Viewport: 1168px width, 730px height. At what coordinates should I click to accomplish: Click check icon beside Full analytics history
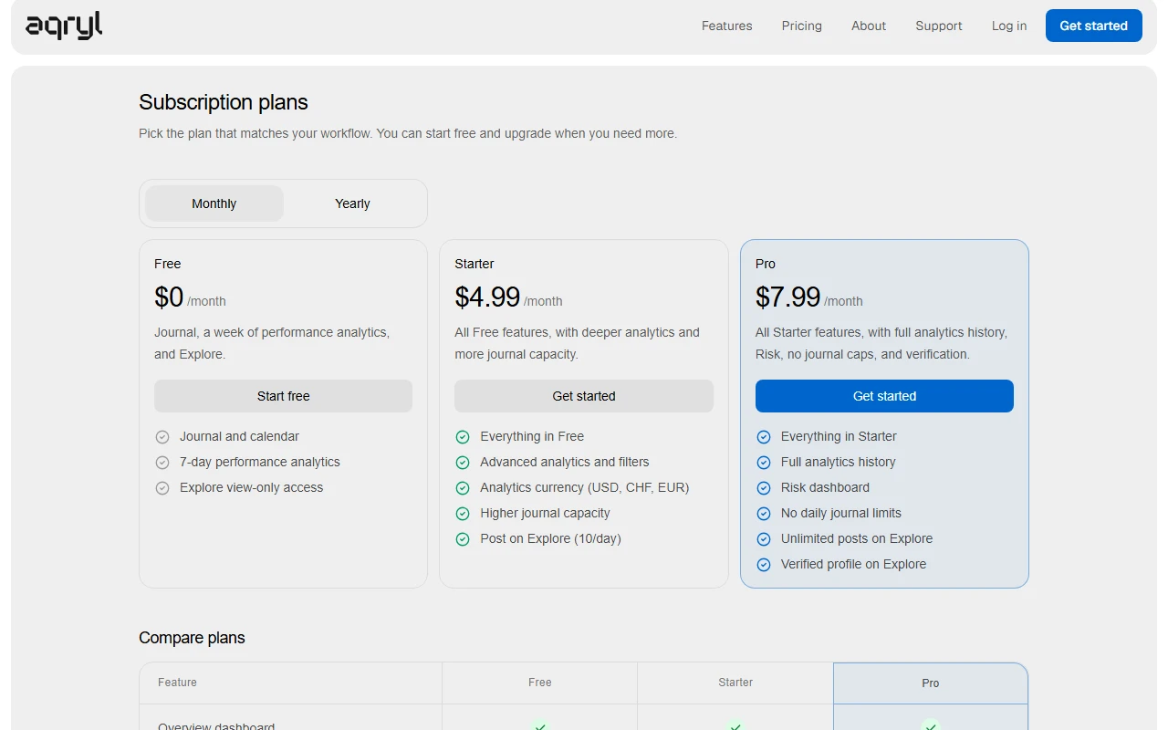tap(764, 463)
